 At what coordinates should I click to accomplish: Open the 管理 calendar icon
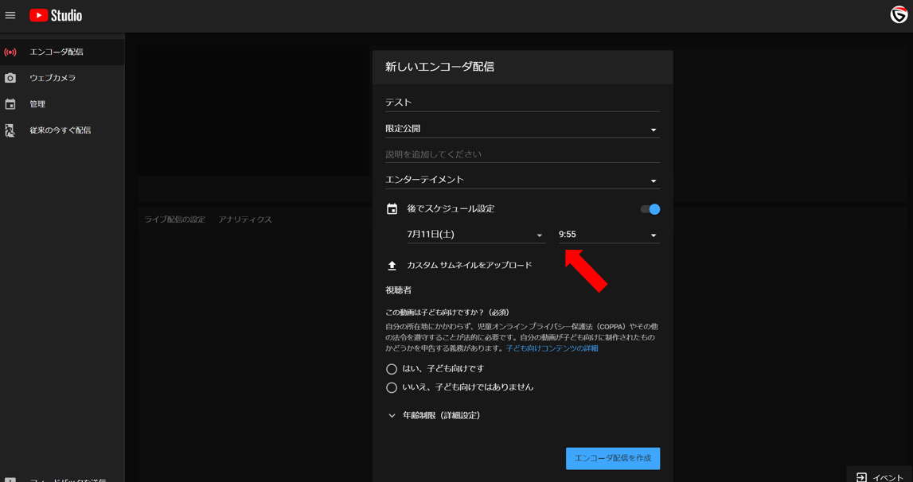point(10,104)
